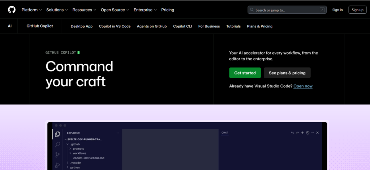
Task: Open Source Control branch icon
Action: tap(57, 155)
